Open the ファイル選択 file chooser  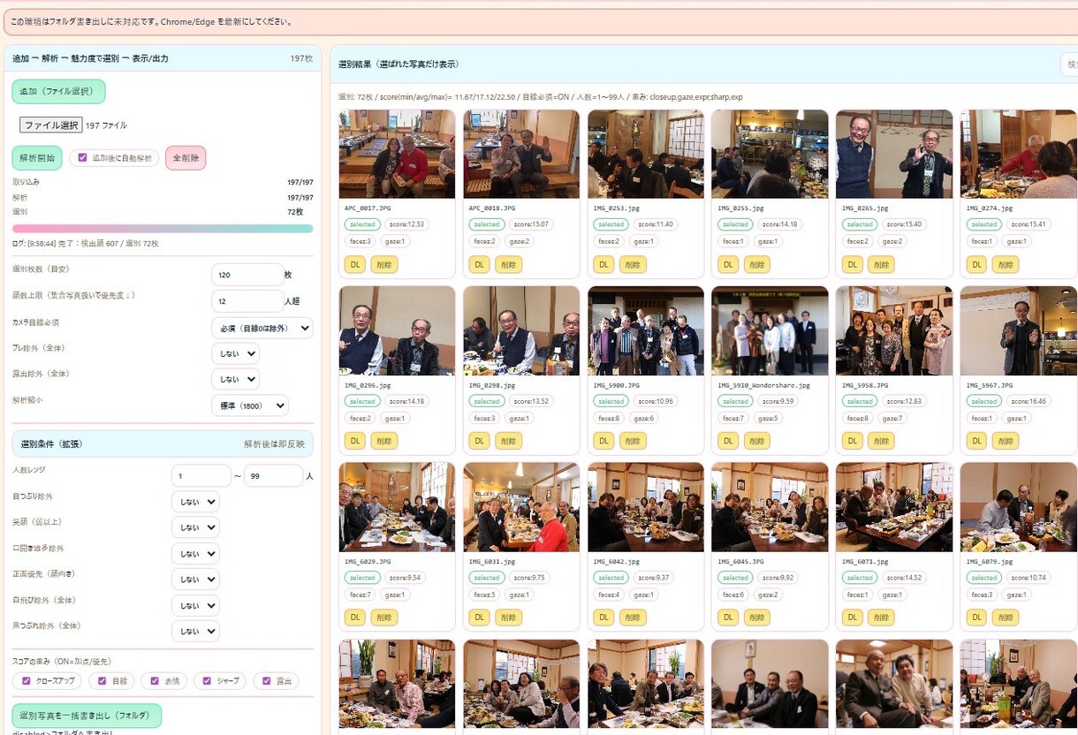(51, 125)
